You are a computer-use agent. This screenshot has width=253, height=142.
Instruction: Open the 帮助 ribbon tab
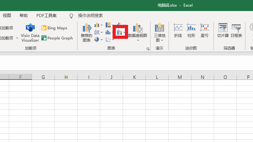(x=24, y=15)
